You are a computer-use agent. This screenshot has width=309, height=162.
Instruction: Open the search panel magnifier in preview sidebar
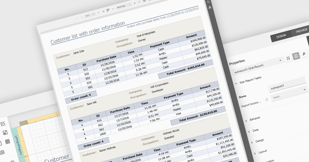pyautogui.click(x=209, y=2)
